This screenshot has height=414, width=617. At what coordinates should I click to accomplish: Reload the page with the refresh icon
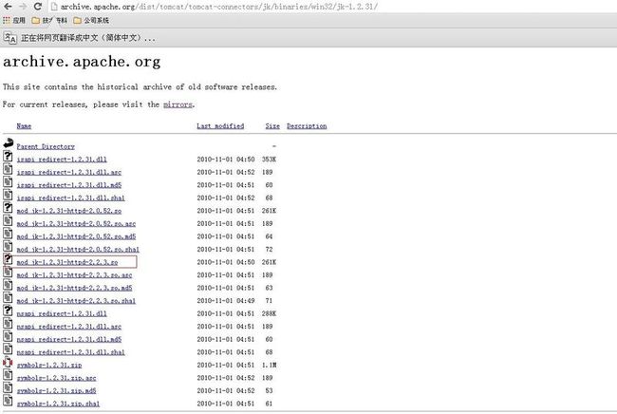tap(37, 7)
